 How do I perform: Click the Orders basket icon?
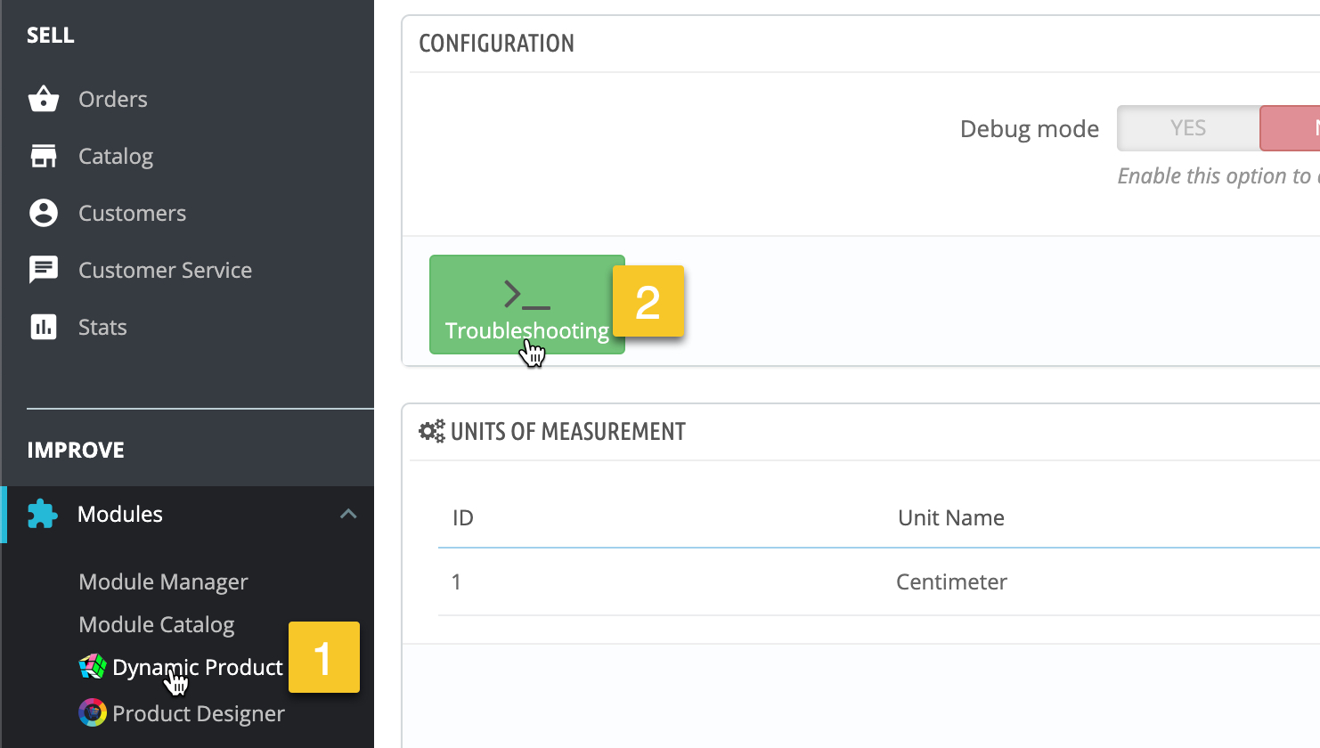(x=43, y=99)
